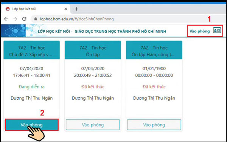Click the Chủ đề 7: Sắp xếp card header

pyautogui.click(x=31, y=50)
